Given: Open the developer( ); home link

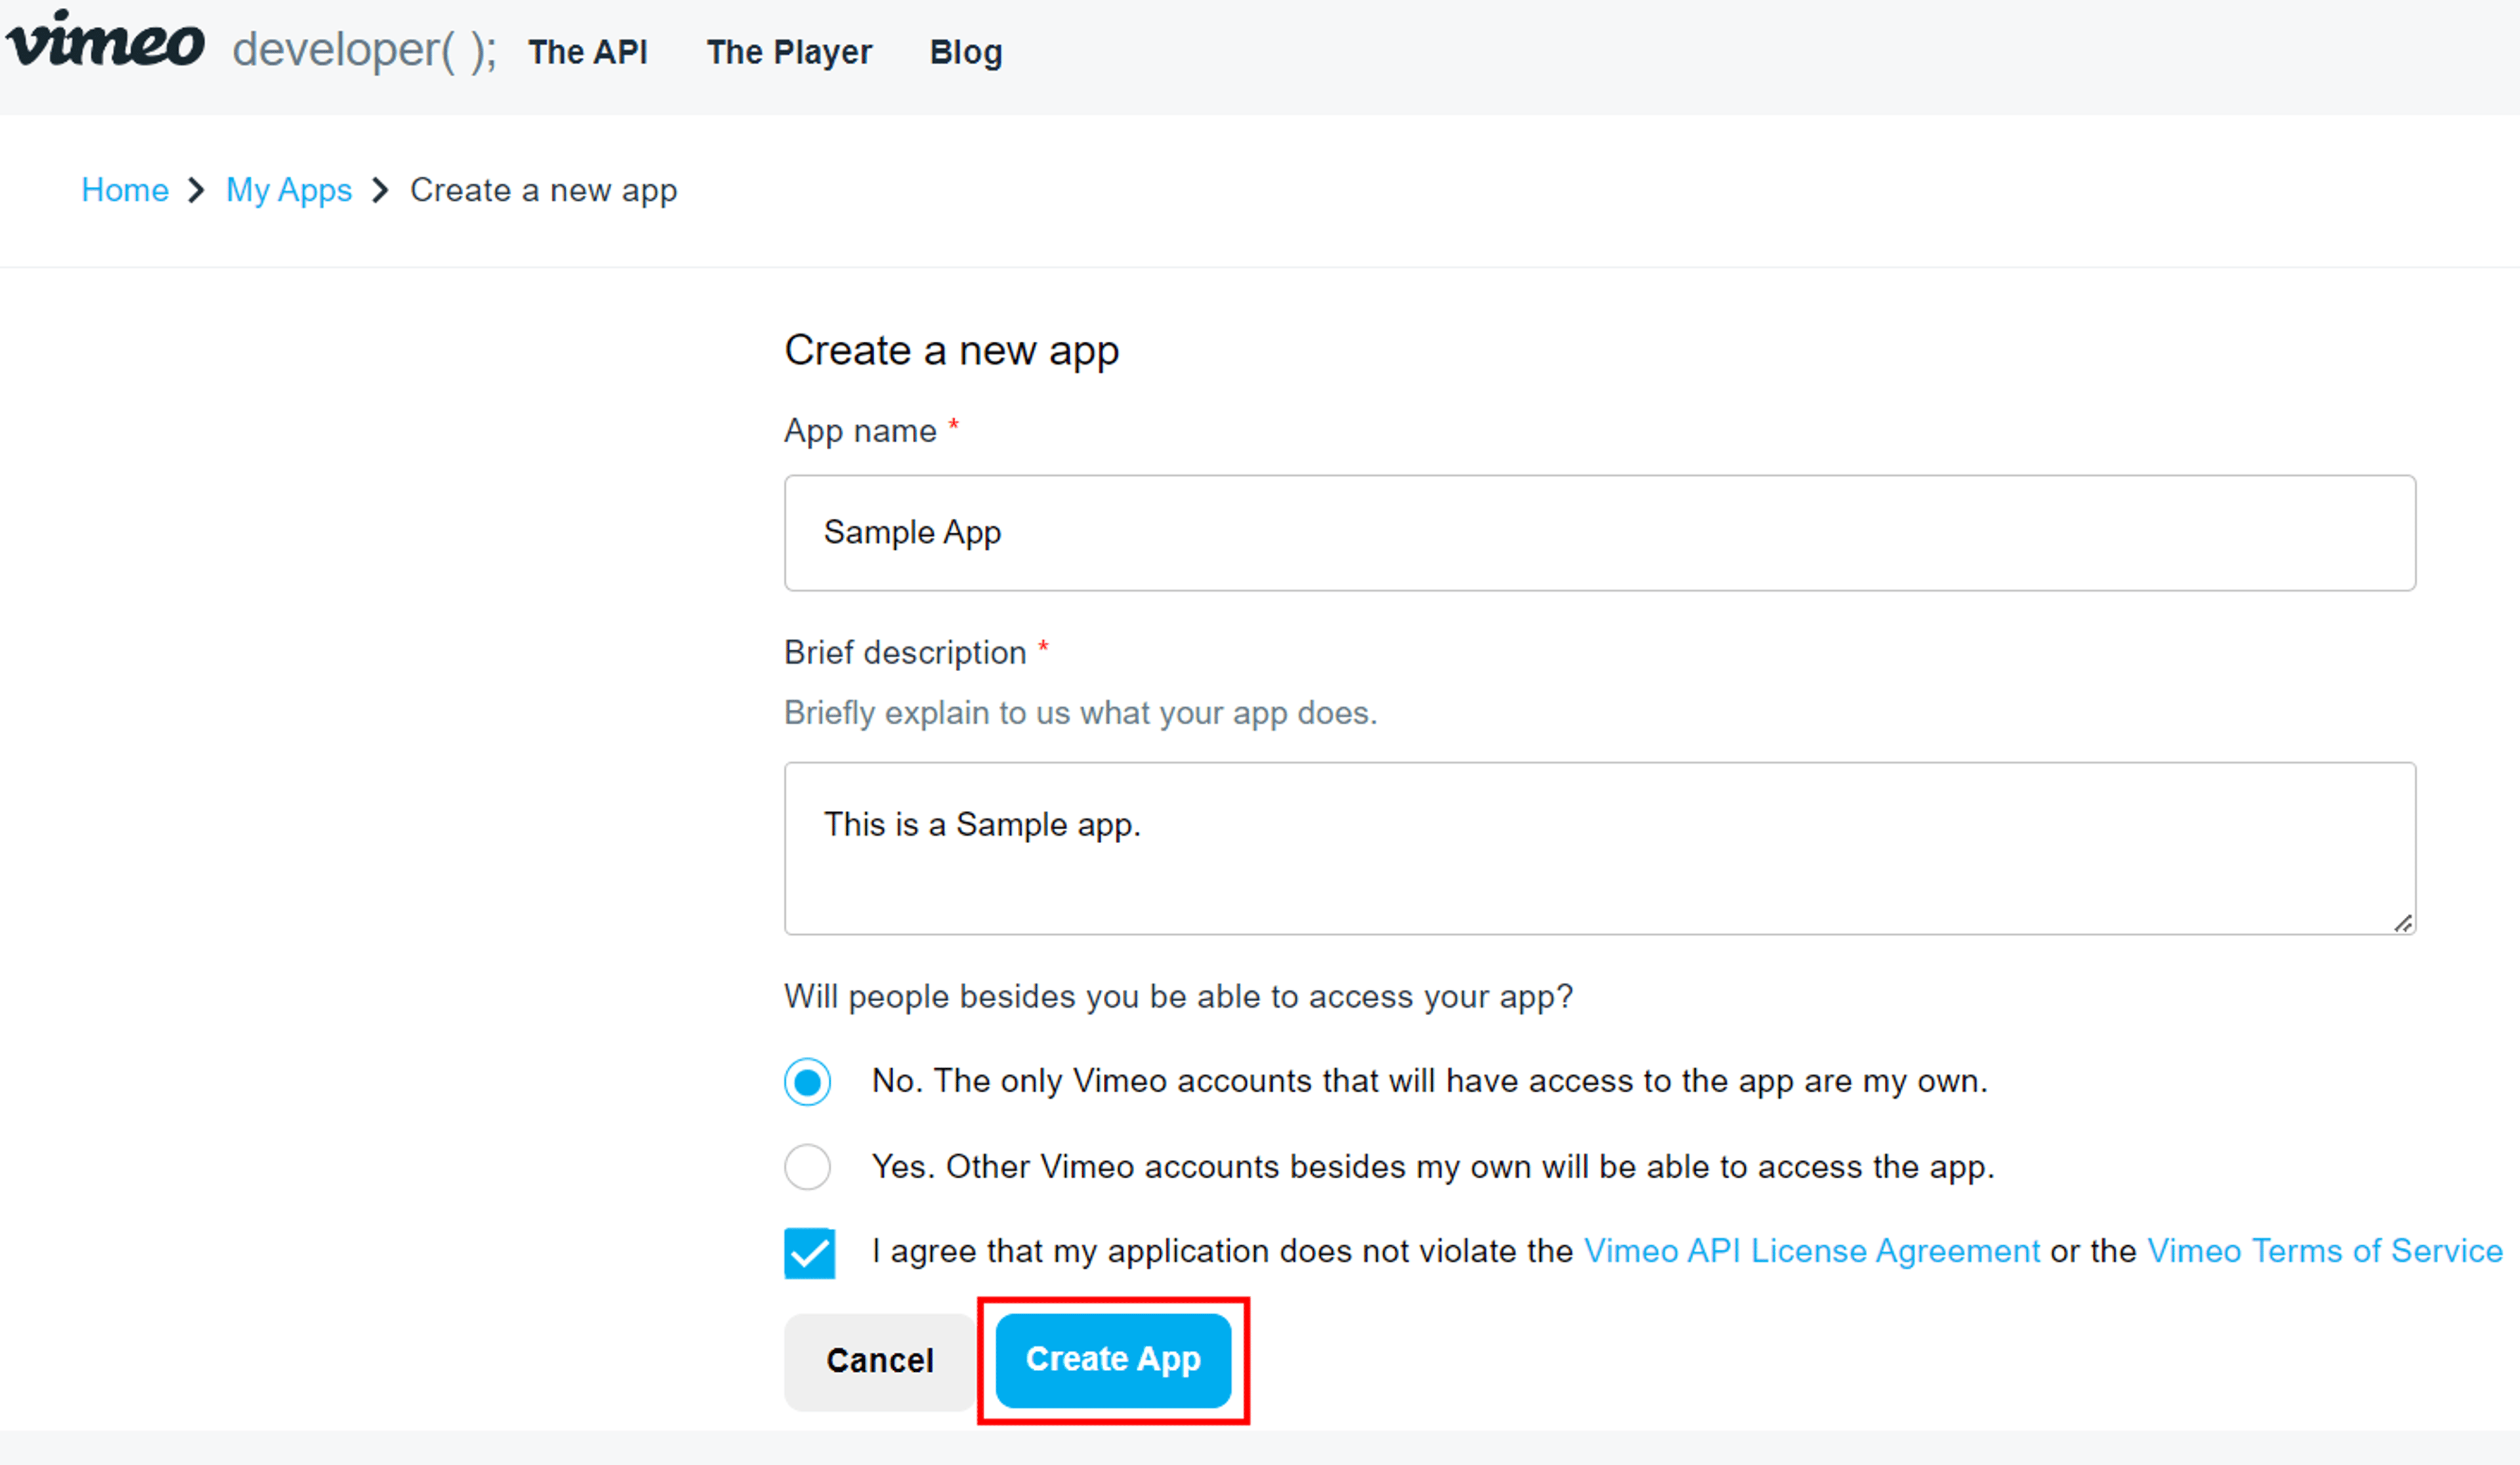Looking at the screenshot, I should 364,50.
